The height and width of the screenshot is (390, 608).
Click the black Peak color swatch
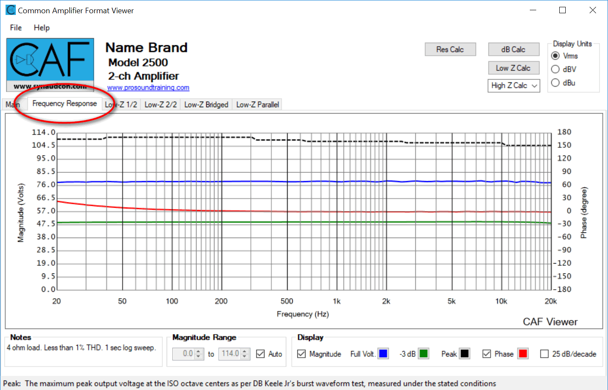click(464, 354)
